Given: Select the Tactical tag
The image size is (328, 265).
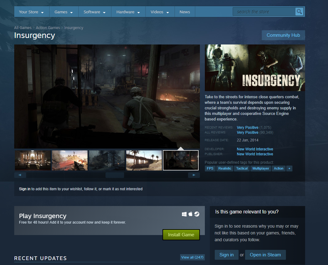Looking at the screenshot, I should tap(242, 168).
